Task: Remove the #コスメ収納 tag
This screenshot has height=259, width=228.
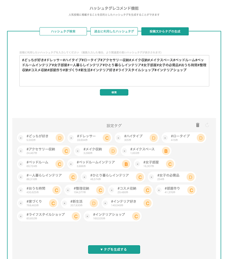Action: pyautogui.click(x=112, y=190)
